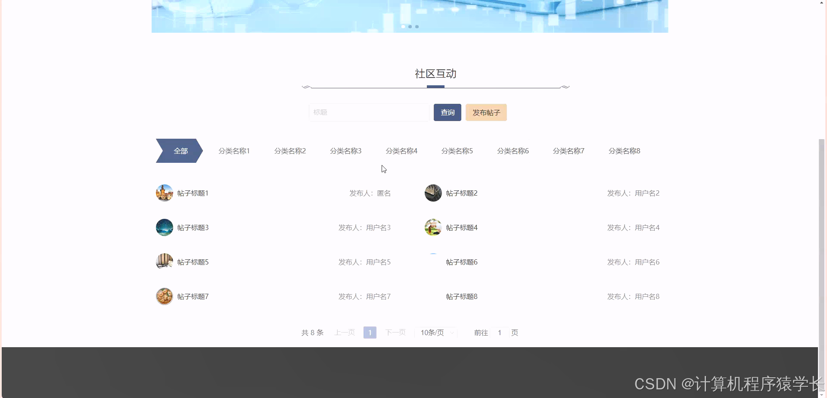Open the 分类名称8 category
827x398 pixels.
(624, 150)
